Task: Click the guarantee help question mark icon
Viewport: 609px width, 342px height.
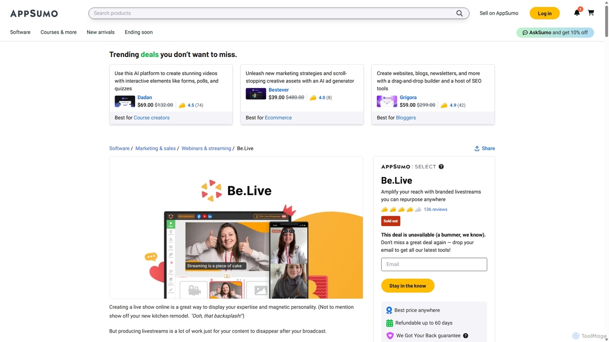Action: pyautogui.click(x=465, y=336)
